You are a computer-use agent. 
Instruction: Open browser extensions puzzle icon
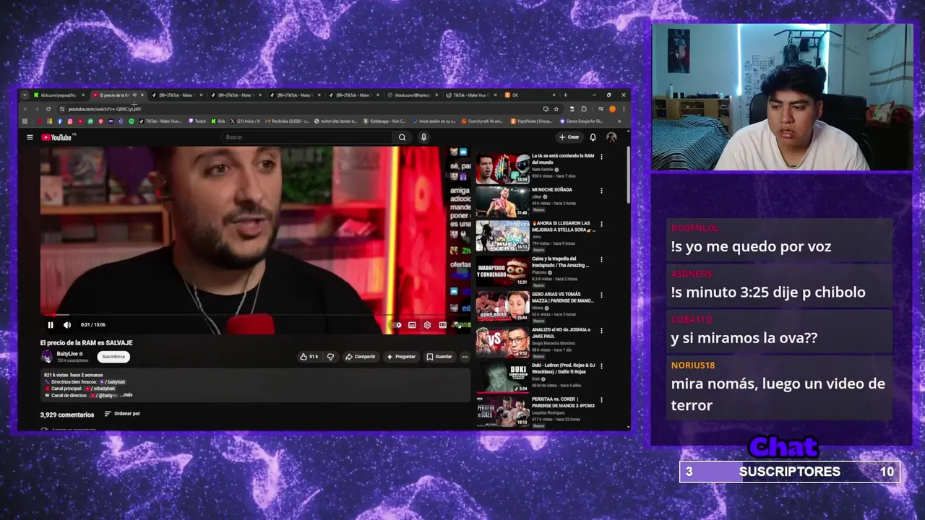click(584, 109)
